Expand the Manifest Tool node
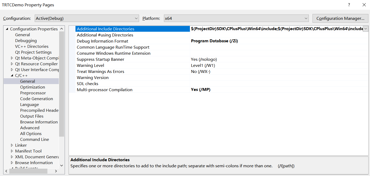The height and width of the screenshot is (176, 370). point(12,151)
